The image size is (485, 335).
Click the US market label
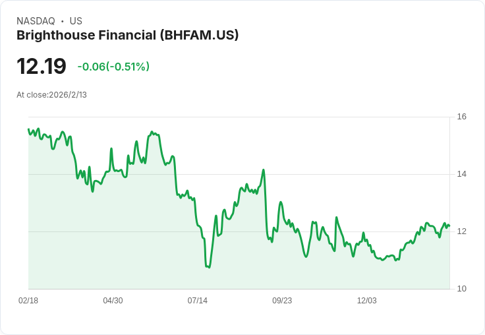coord(76,21)
